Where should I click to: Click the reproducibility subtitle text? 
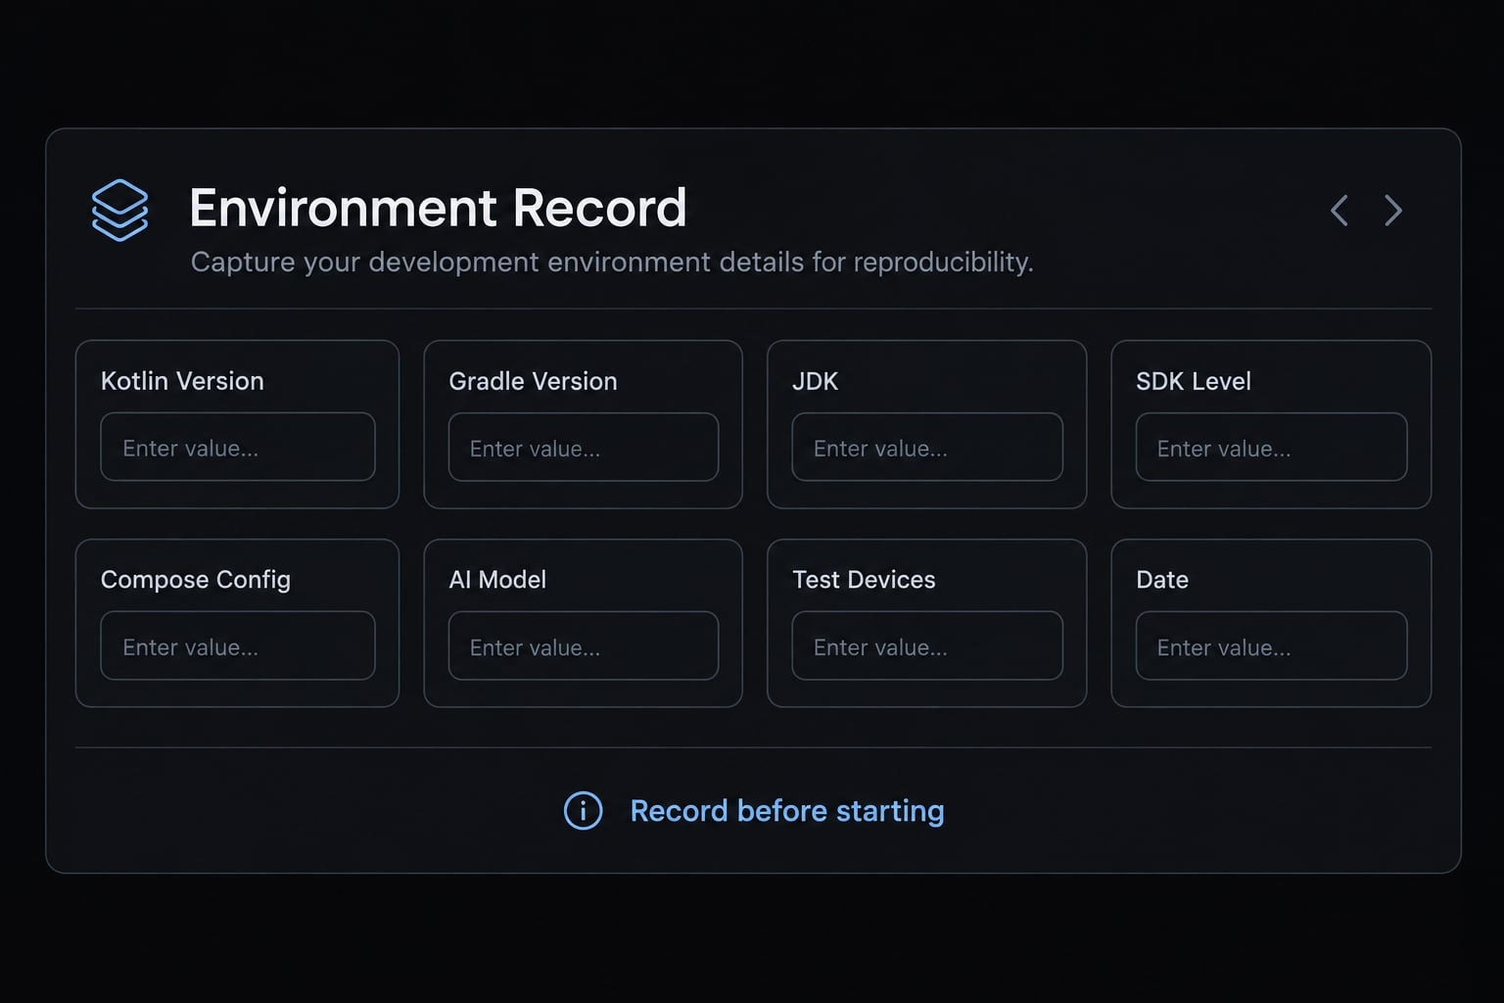[x=612, y=263]
